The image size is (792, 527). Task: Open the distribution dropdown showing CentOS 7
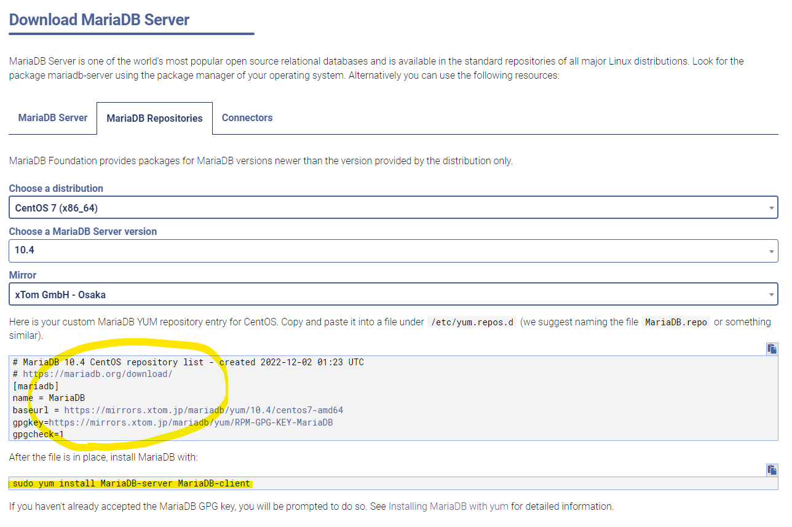pos(394,208)
